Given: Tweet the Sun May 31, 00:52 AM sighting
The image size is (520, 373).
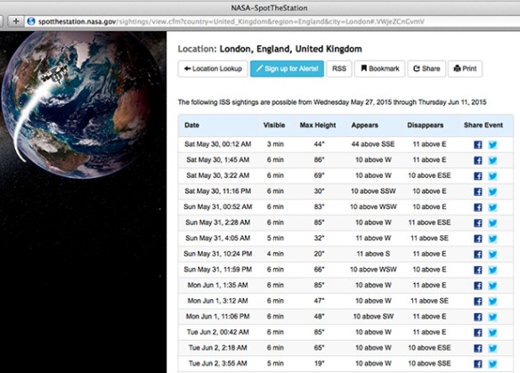Looking at the screenshot, I should coord(492,207).
